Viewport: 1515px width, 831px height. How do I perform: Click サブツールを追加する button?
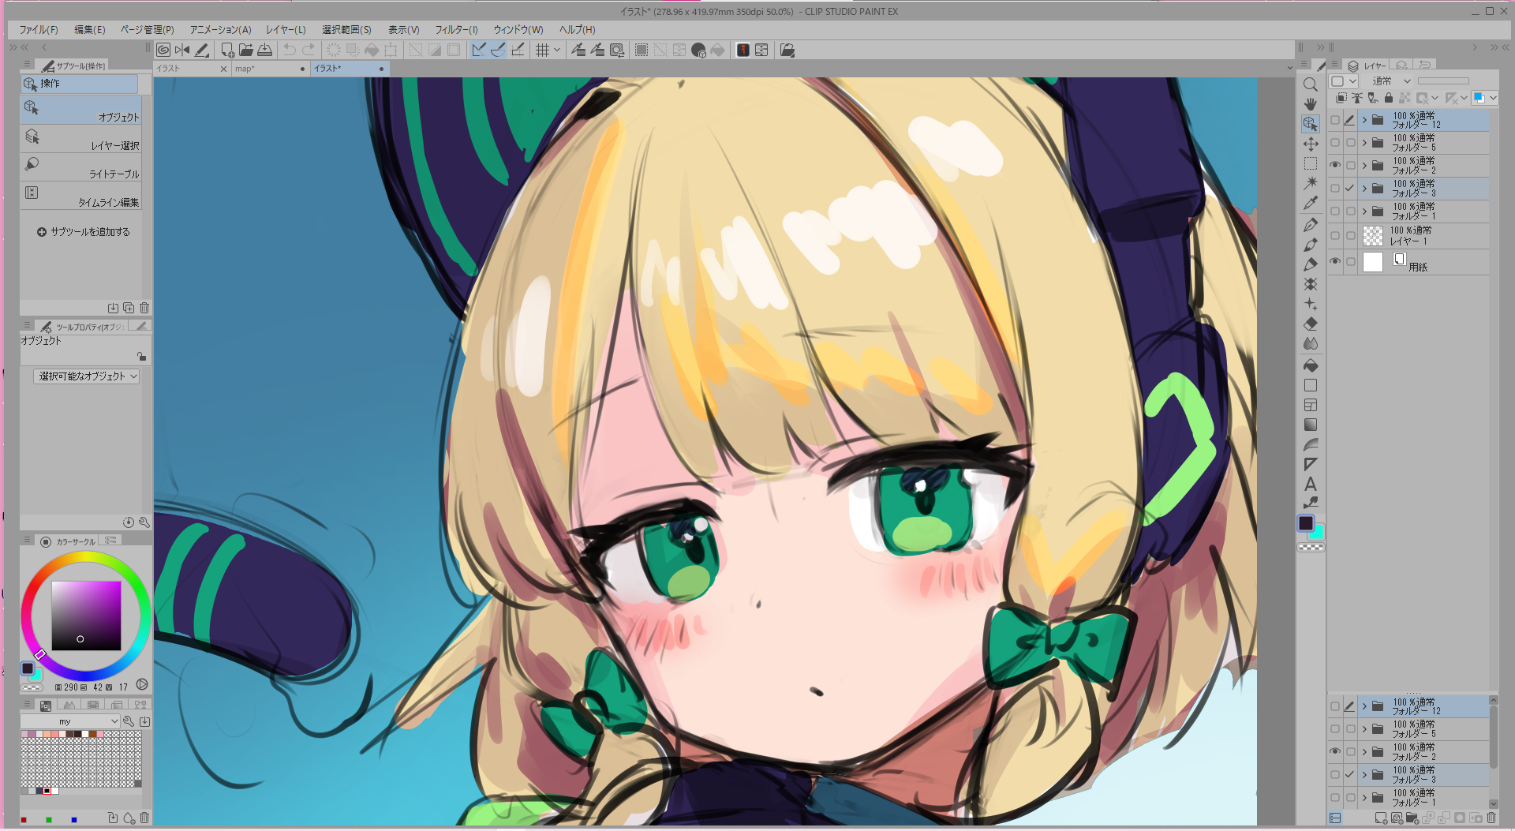[x=83, y=232]
